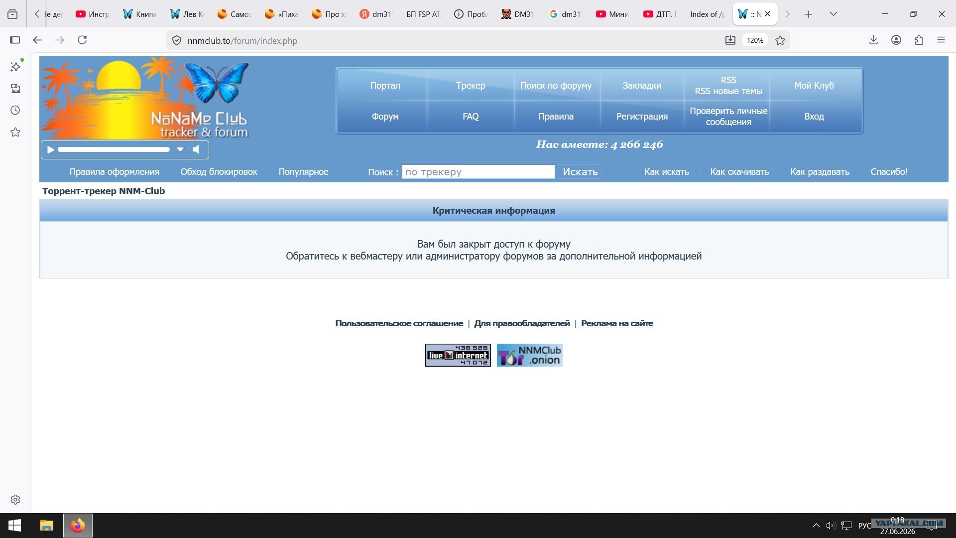Expand the audio player dropdown arrow
This screenshot has height=538, width=956.
click(180, 149)
